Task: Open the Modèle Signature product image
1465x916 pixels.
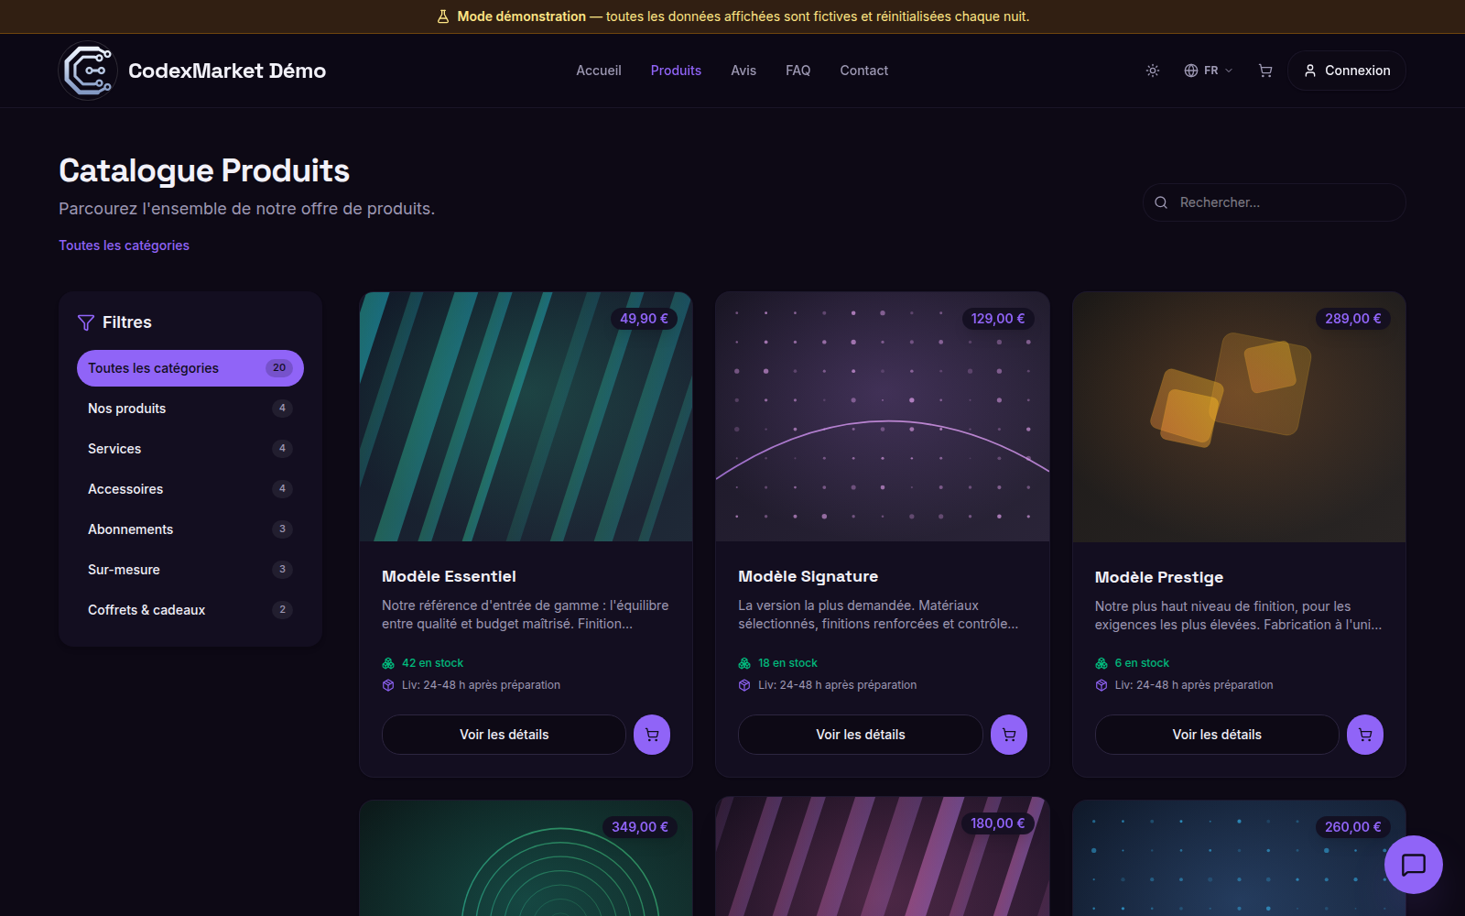Action: (x=883, y=417)
